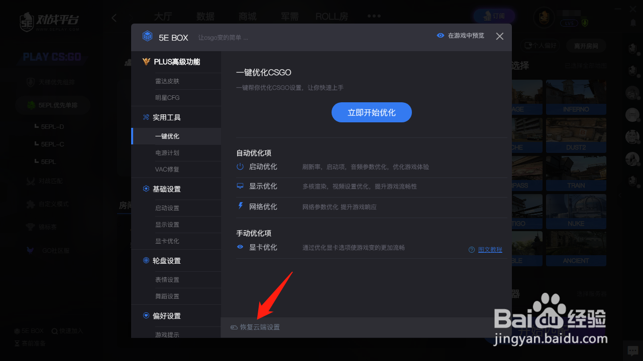Click the 显卡优化 eye icon in manual items
Viewport: 643px width, 361px height.
point(240,247)
